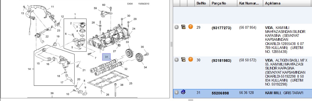Screen dimensions: 312x101
Task: Click row number 31 in BelNo column
Action: pos(198,93)
